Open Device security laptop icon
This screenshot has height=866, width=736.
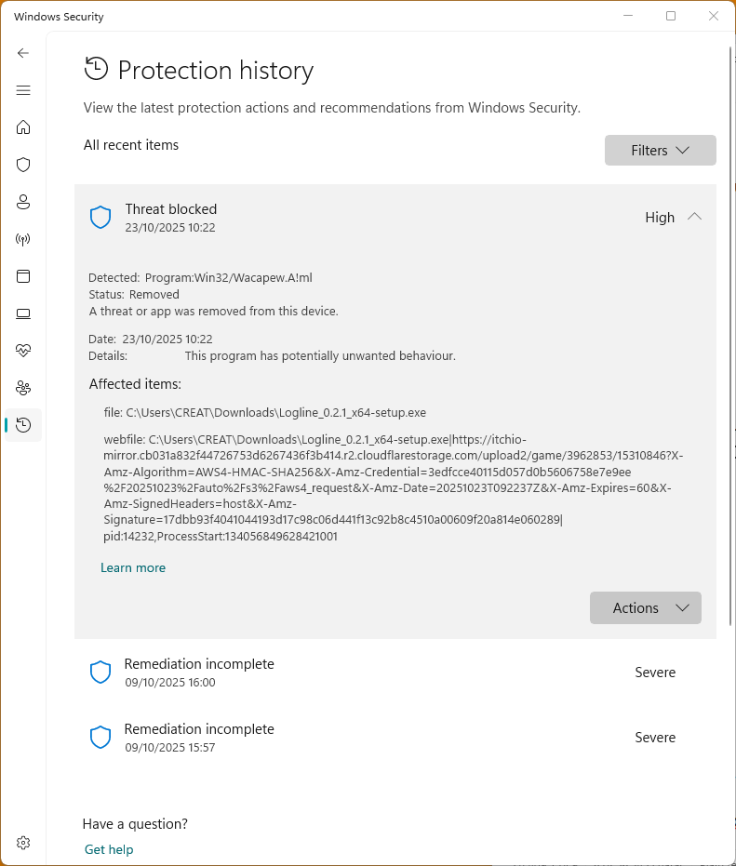(x=23, y=313)
